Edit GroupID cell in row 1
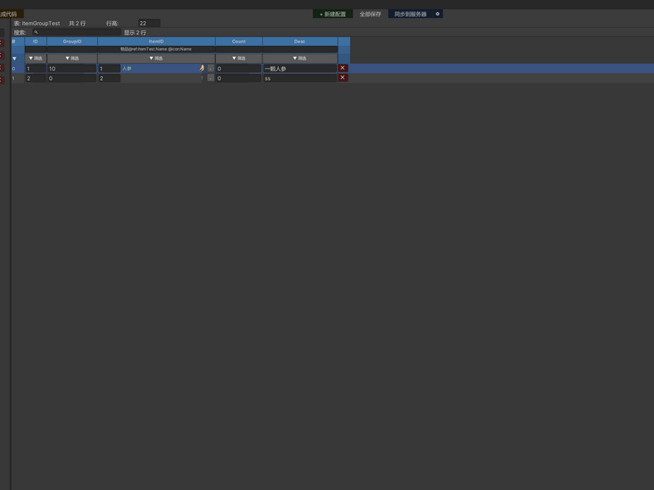Image resolution: width=654 pixels, height=490 pixels. click(x=72, y=78)
